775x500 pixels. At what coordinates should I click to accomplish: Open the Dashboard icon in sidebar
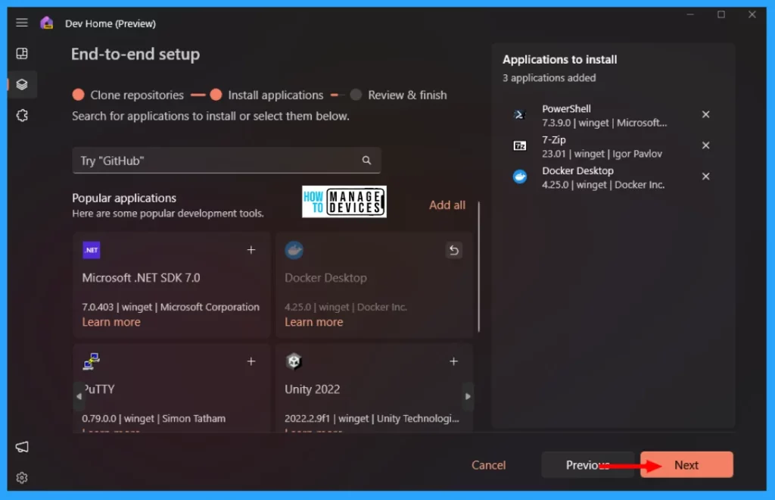tap(22, 54)
